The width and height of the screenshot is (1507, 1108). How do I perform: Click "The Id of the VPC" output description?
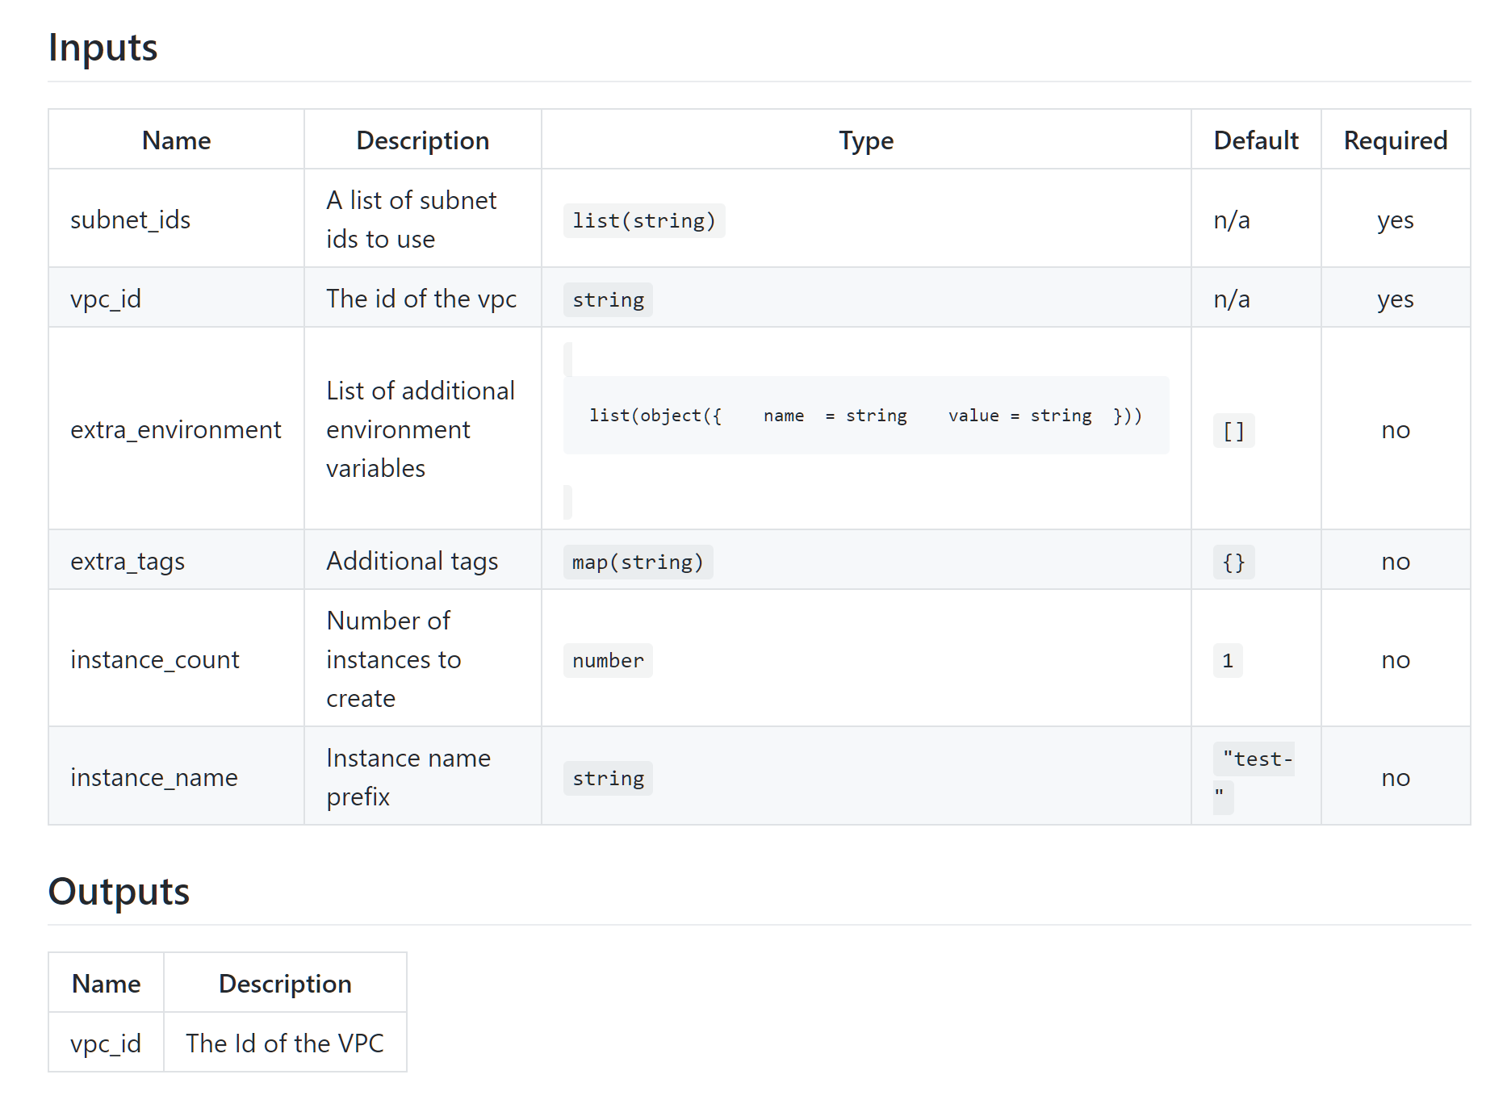(284, 1043)
